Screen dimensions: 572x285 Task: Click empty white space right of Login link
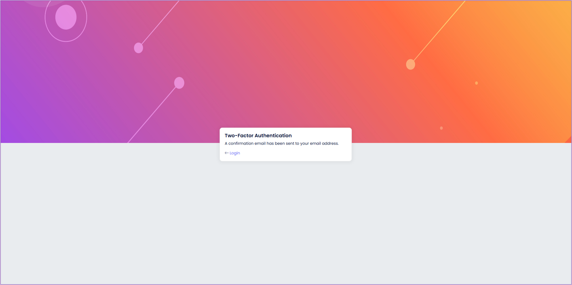296,153
